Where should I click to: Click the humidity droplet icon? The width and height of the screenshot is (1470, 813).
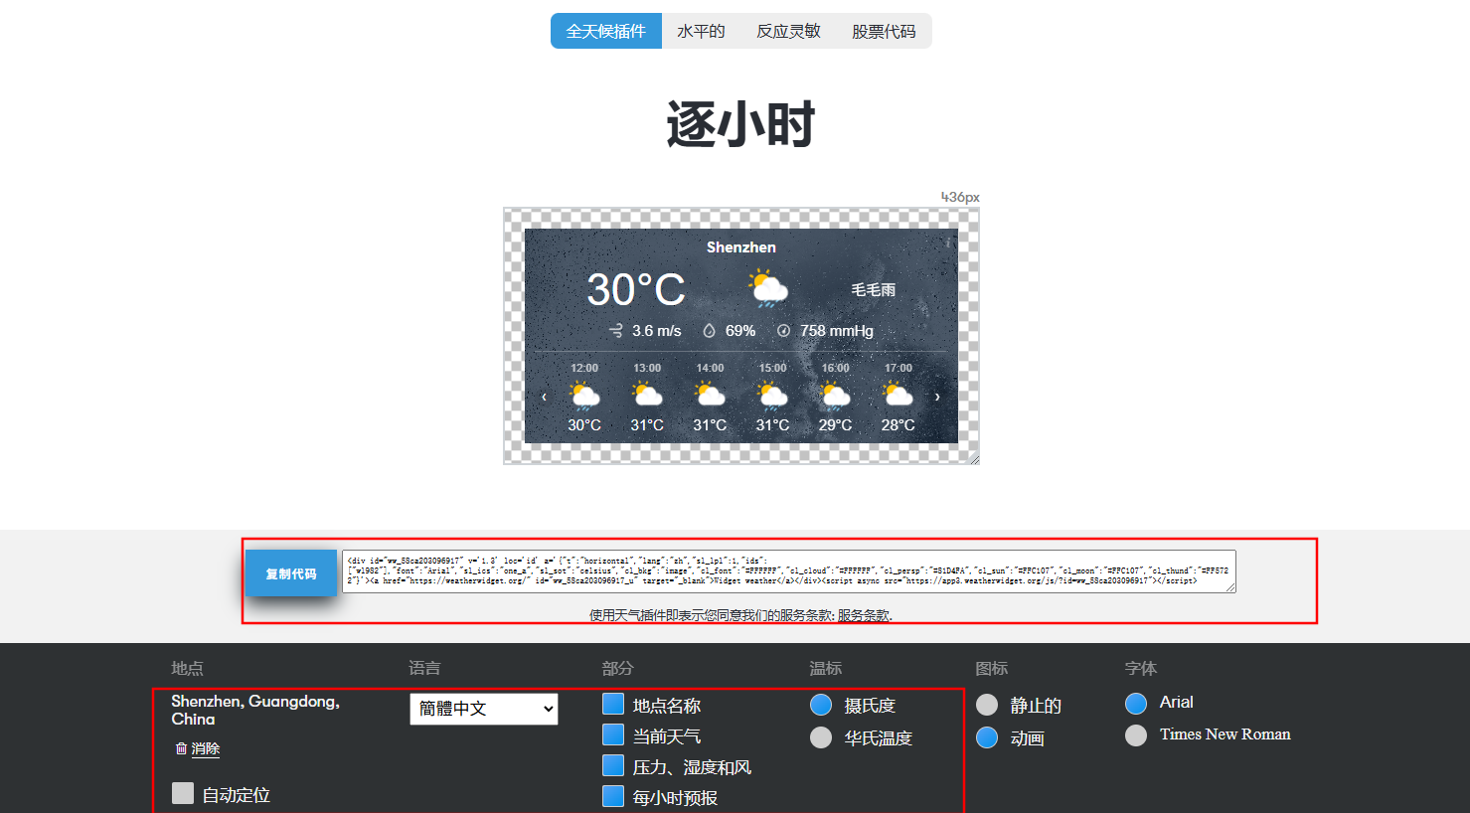coord(709,331)
